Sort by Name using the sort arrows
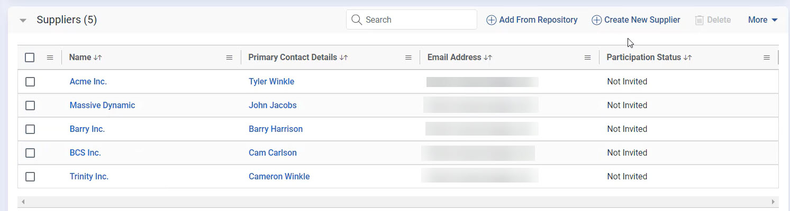Image resolution: width=790 pixels, height=211 pixels. click(x=97, y=57)
